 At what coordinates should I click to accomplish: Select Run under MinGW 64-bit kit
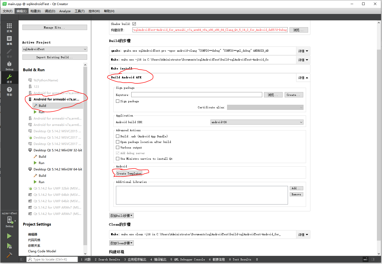(42, 182)
